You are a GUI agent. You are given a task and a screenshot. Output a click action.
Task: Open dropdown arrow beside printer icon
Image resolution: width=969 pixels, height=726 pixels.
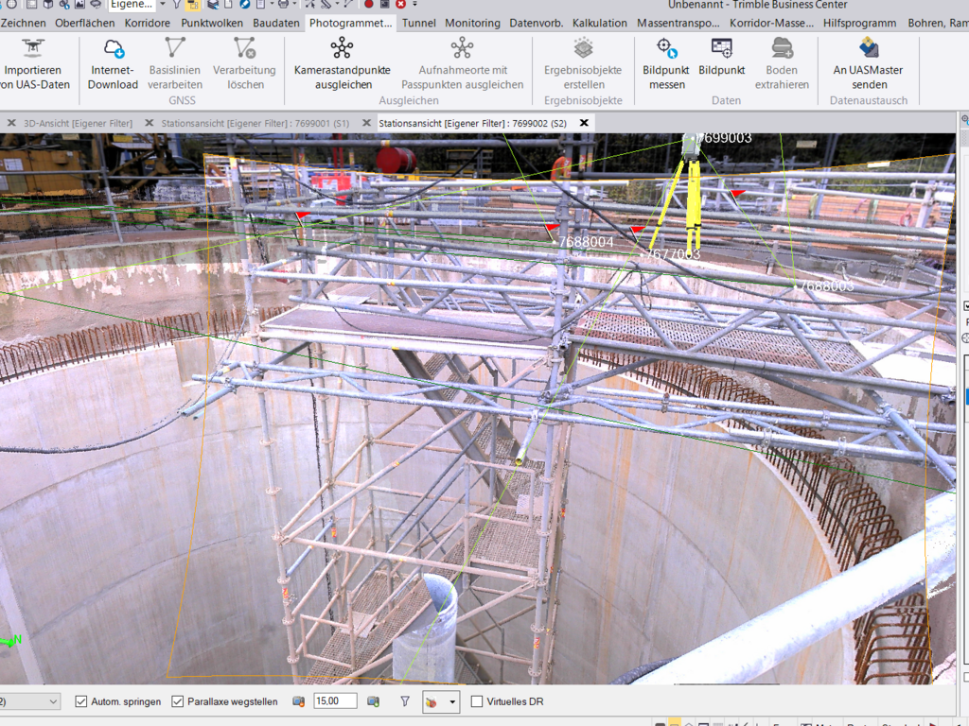point(294,5)
